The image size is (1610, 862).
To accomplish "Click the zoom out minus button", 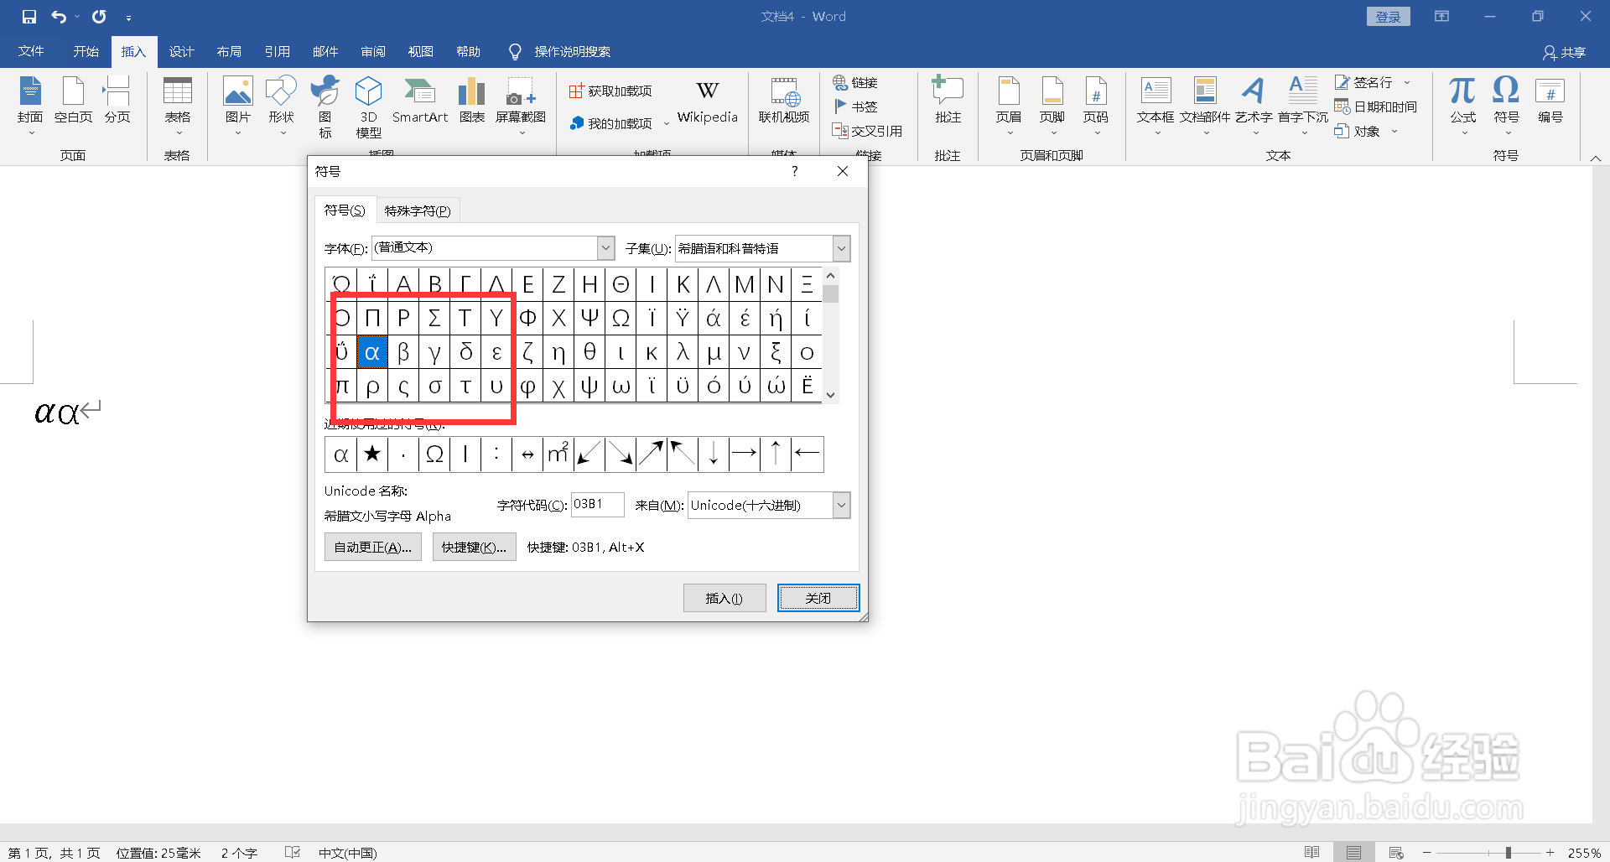I will [1426, 853].
